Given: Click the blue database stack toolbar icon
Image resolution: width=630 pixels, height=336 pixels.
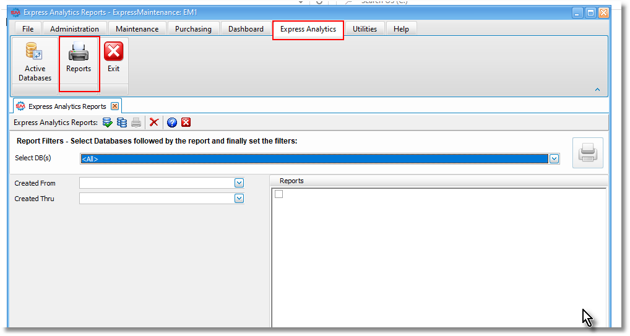Looking at the screenshot, I should (x=122, y=123).
